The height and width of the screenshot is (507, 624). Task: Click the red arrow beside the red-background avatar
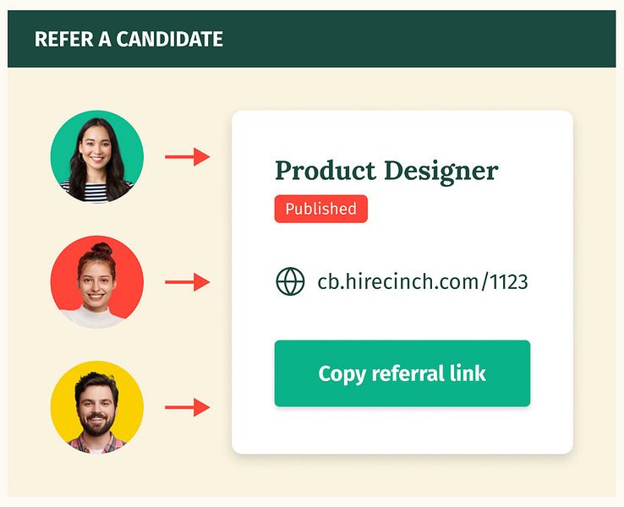coord(188,282)
